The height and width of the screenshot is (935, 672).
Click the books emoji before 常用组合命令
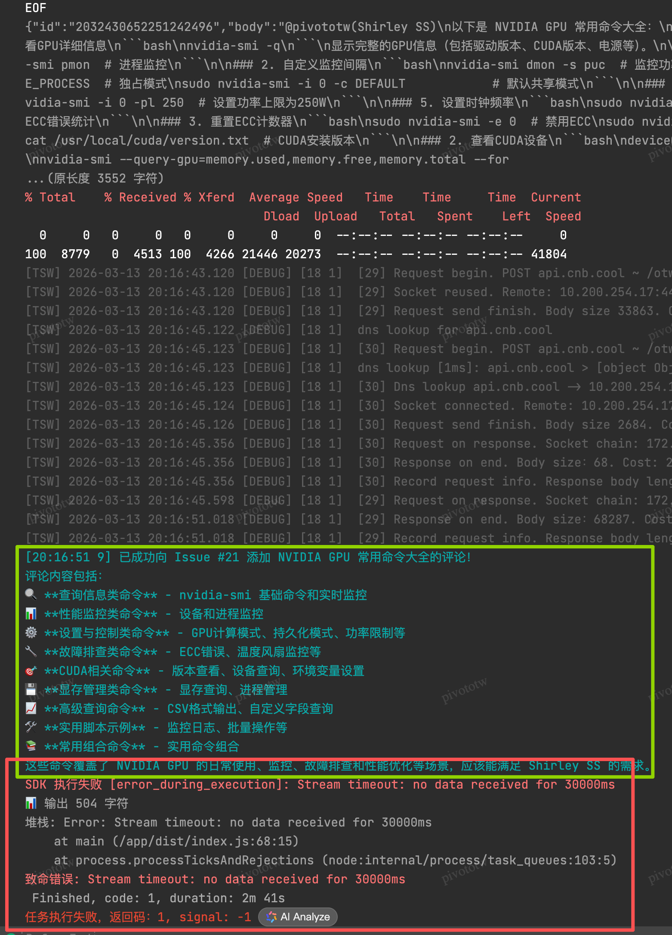pyautogui.click(x=31, y=746)
